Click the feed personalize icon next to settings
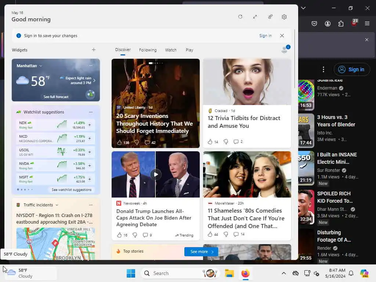The image size is (376, 282). click(x=270, y=17)
